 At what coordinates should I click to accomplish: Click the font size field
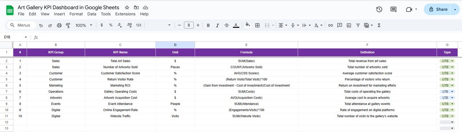click(189, 25)
